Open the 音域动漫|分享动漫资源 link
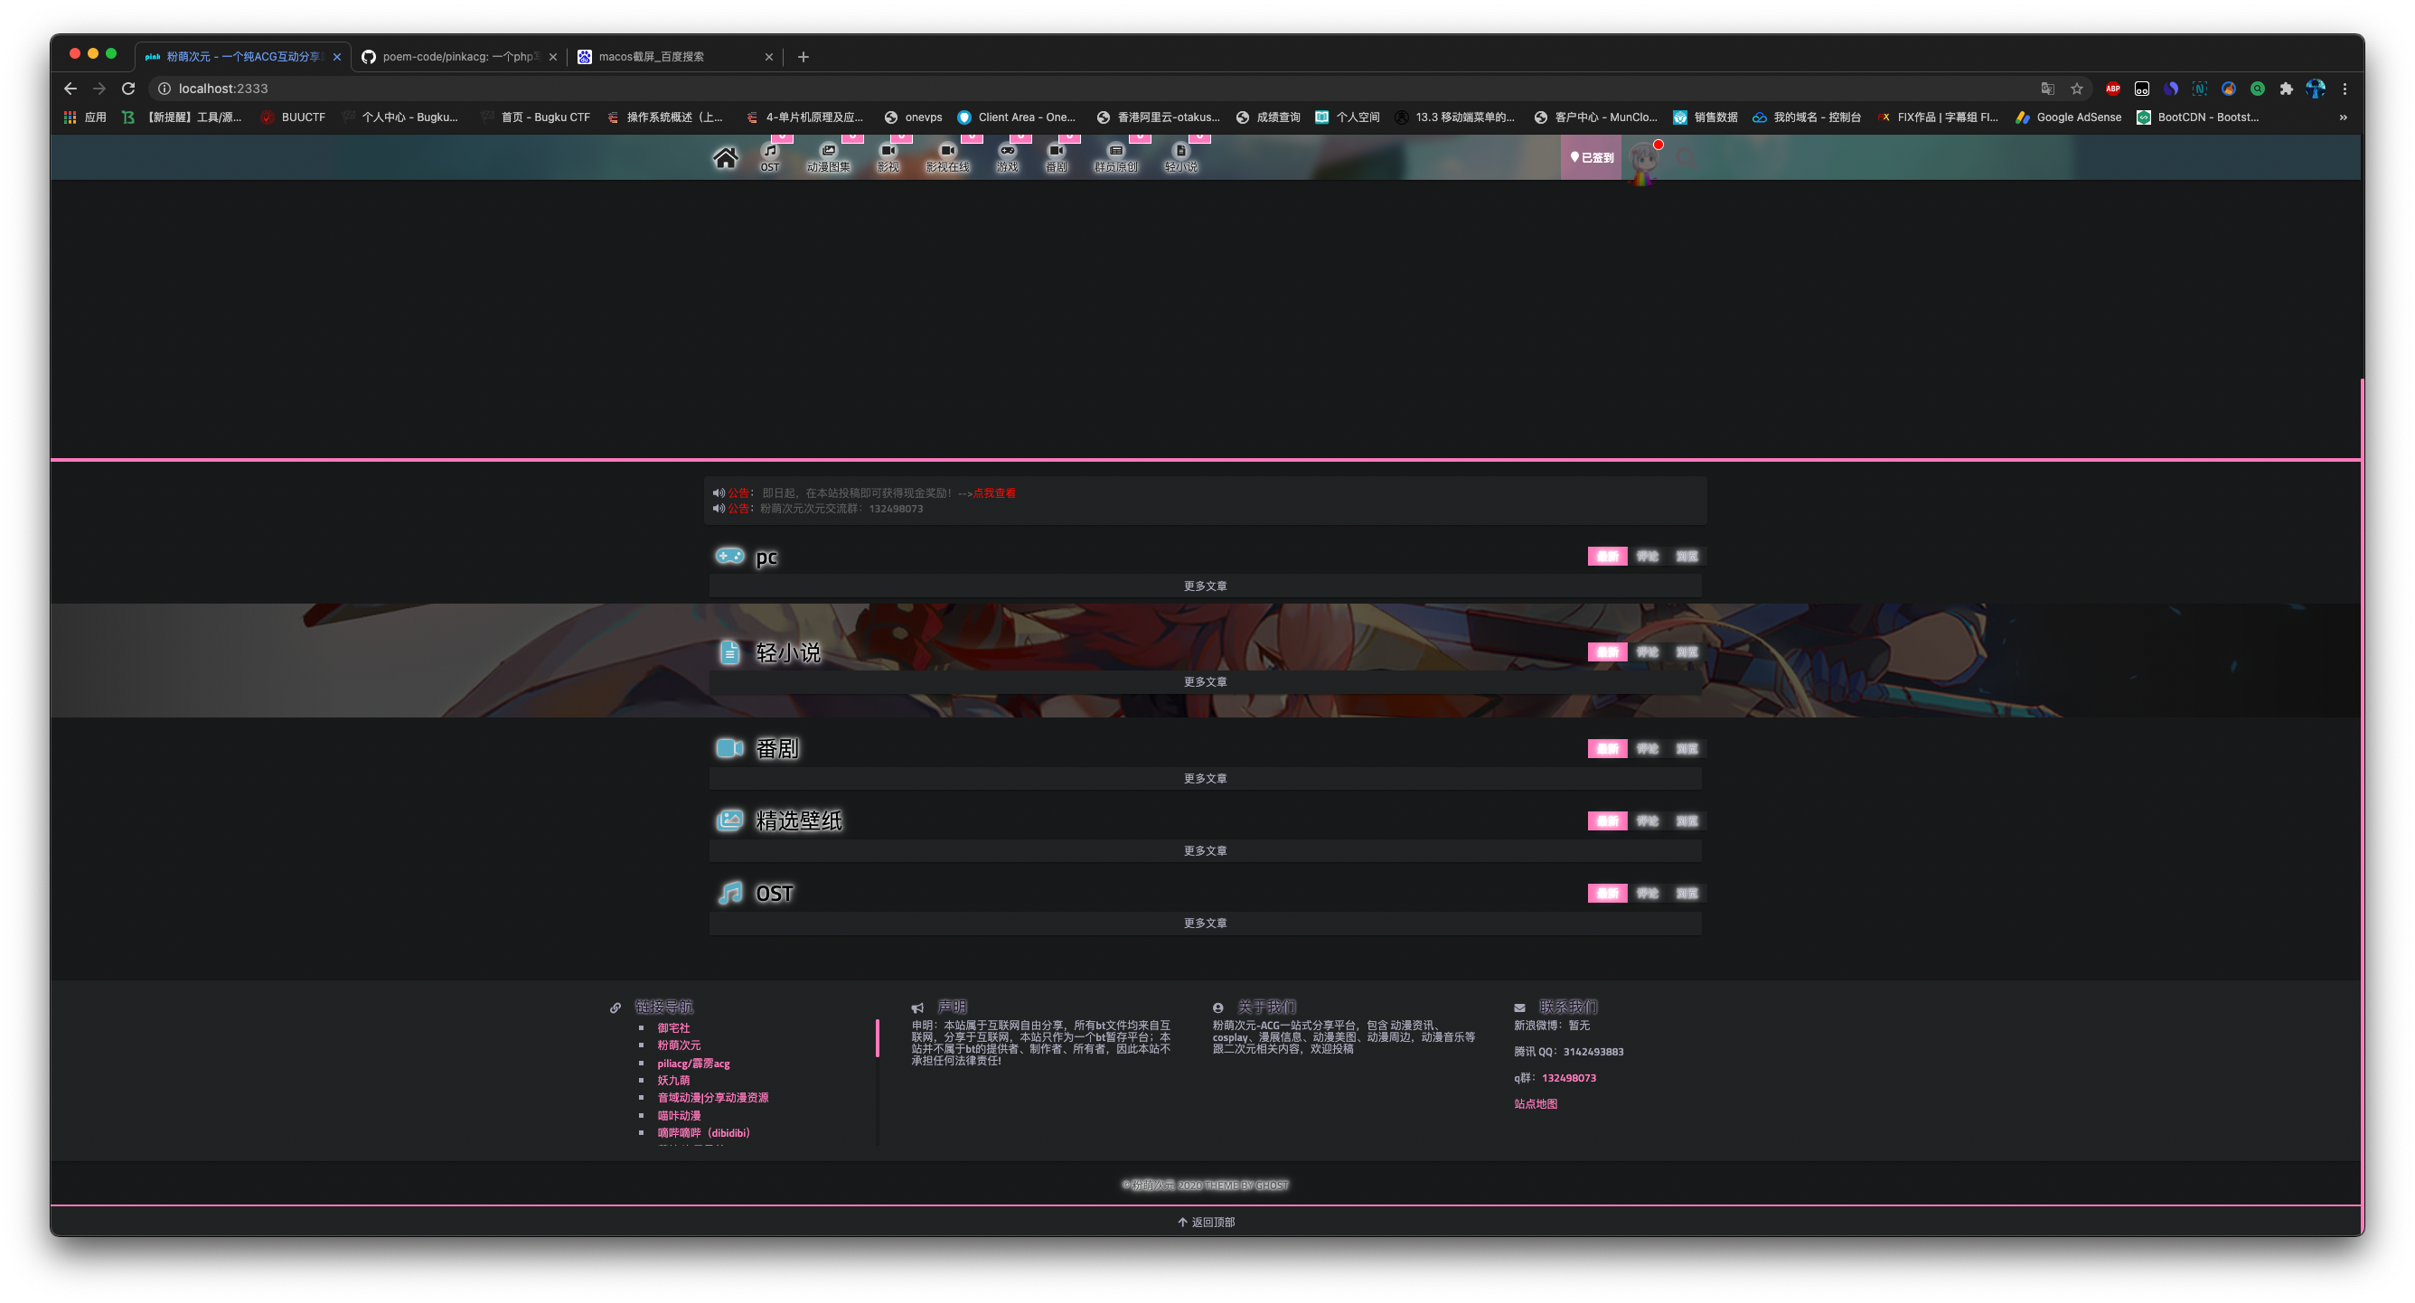 click(712, 1098)
